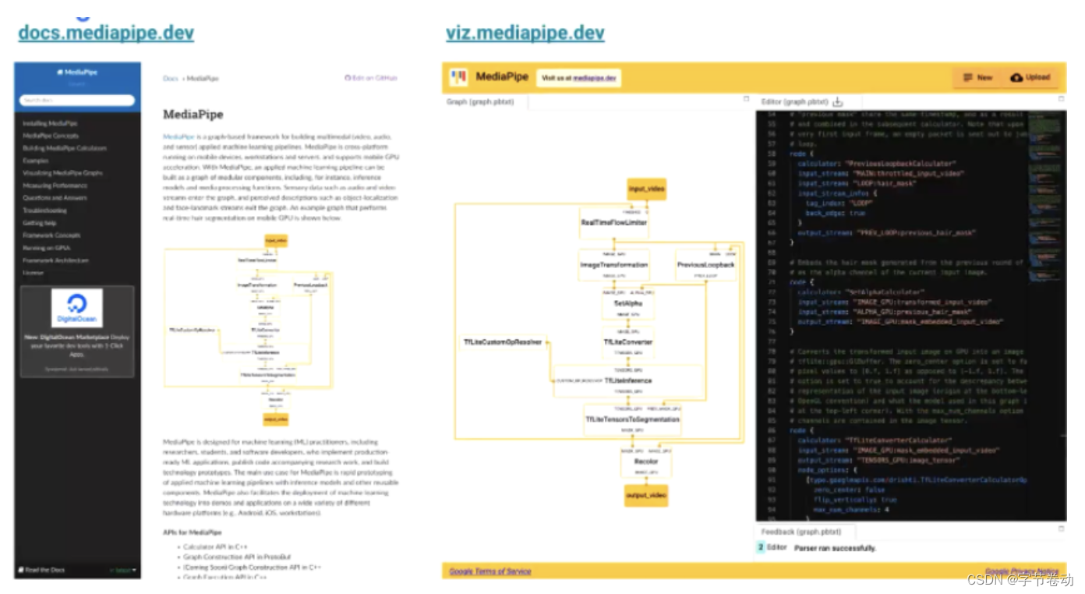1085x594 pixels.
Task: Download graph.pbtxt using the editor download icon
Action: click(838, 102)
